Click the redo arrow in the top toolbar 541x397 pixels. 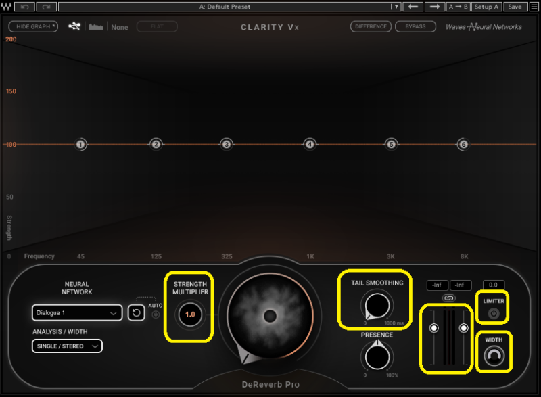[46, 7]
